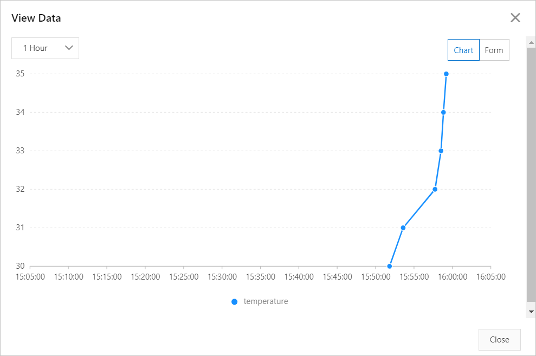The height and width of the screenshot is (356, 536).
Task: Click the 15:30:00 x-axis label
Action: pyautogui.click(x=222, y=277)
